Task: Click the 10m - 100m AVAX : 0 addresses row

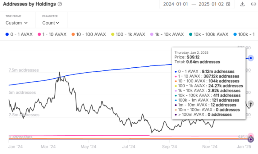Action: 207,110
